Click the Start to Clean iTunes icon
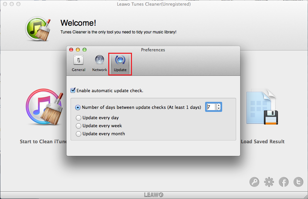308x199 pixels. (x=43, y=107)
